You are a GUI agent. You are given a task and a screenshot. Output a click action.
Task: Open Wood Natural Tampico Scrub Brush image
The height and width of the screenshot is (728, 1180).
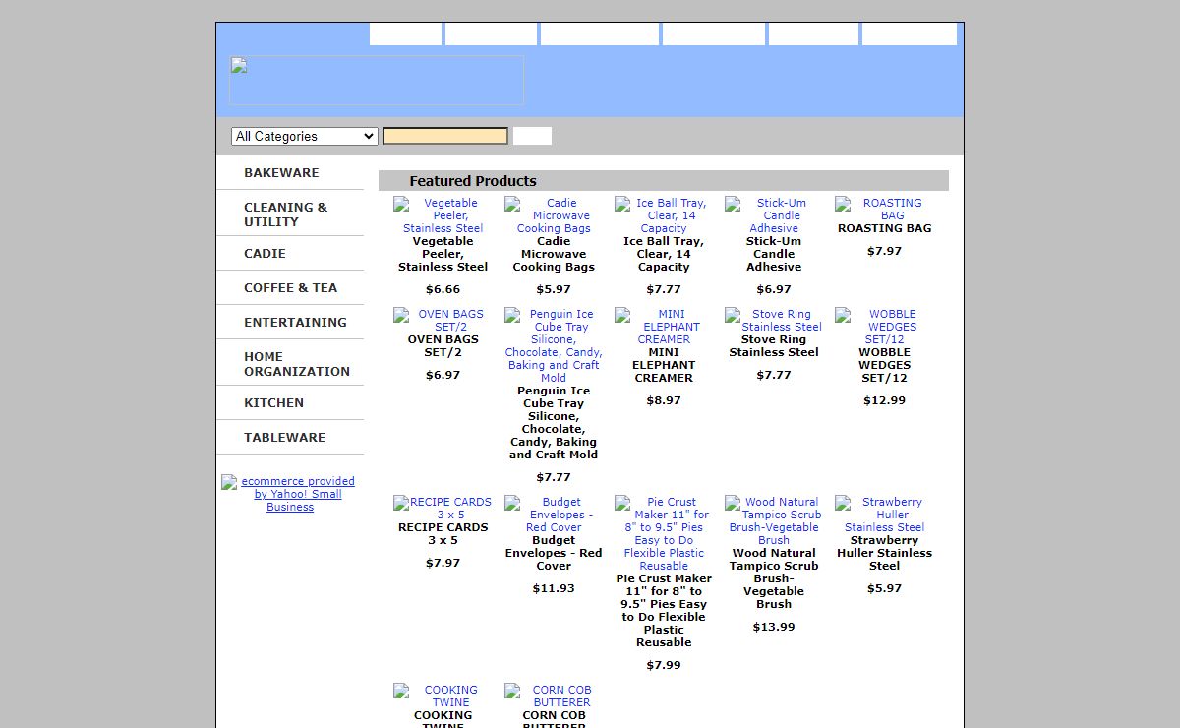point(774,520)
